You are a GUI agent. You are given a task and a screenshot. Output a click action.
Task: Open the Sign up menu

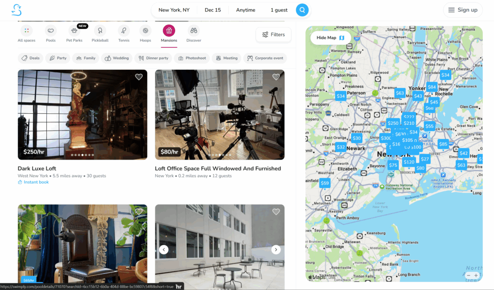[x=463, y=10]
